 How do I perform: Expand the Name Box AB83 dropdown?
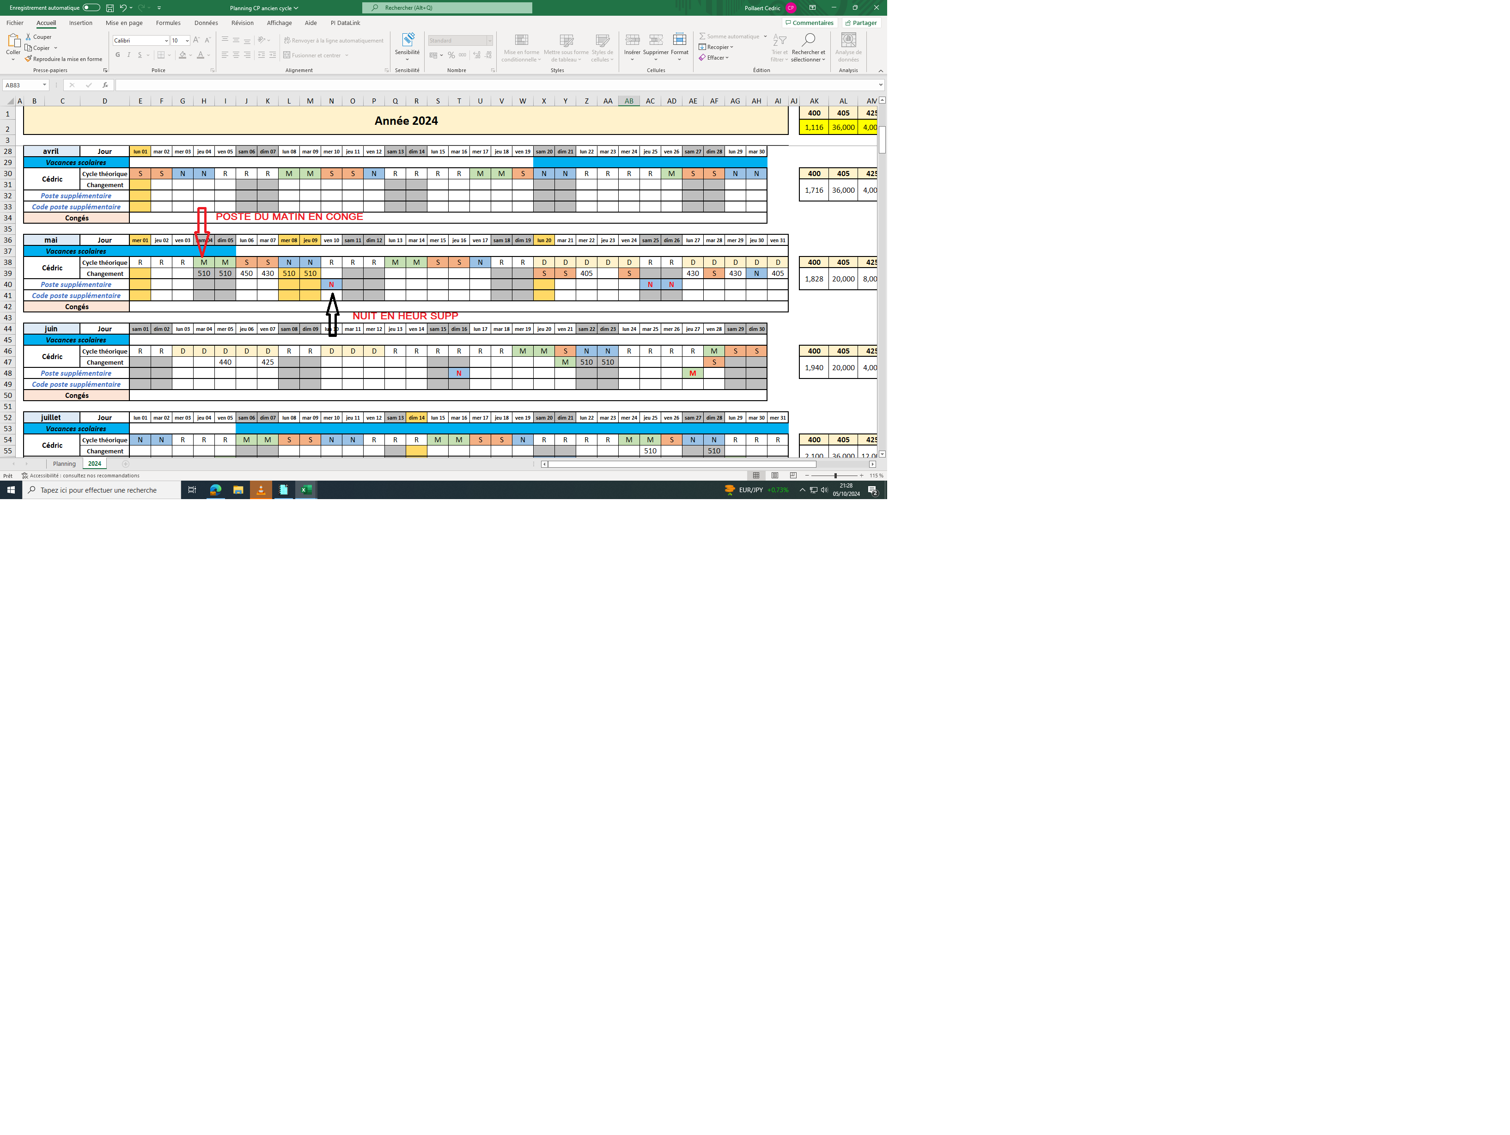[44, 85]
